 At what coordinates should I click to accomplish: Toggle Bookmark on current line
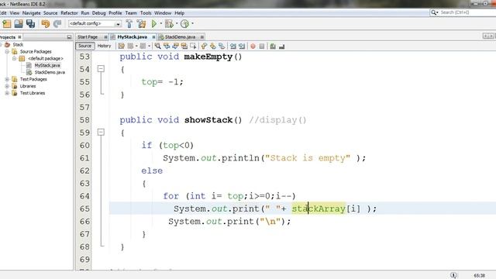222,46
